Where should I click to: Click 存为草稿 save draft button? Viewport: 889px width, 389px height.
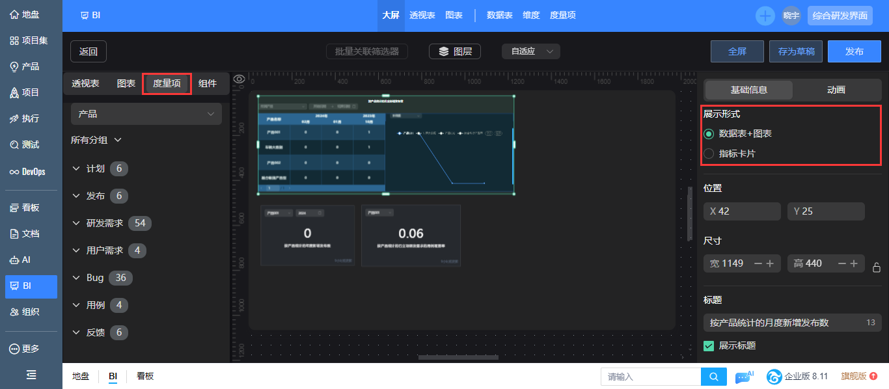(x=796, y=51)
